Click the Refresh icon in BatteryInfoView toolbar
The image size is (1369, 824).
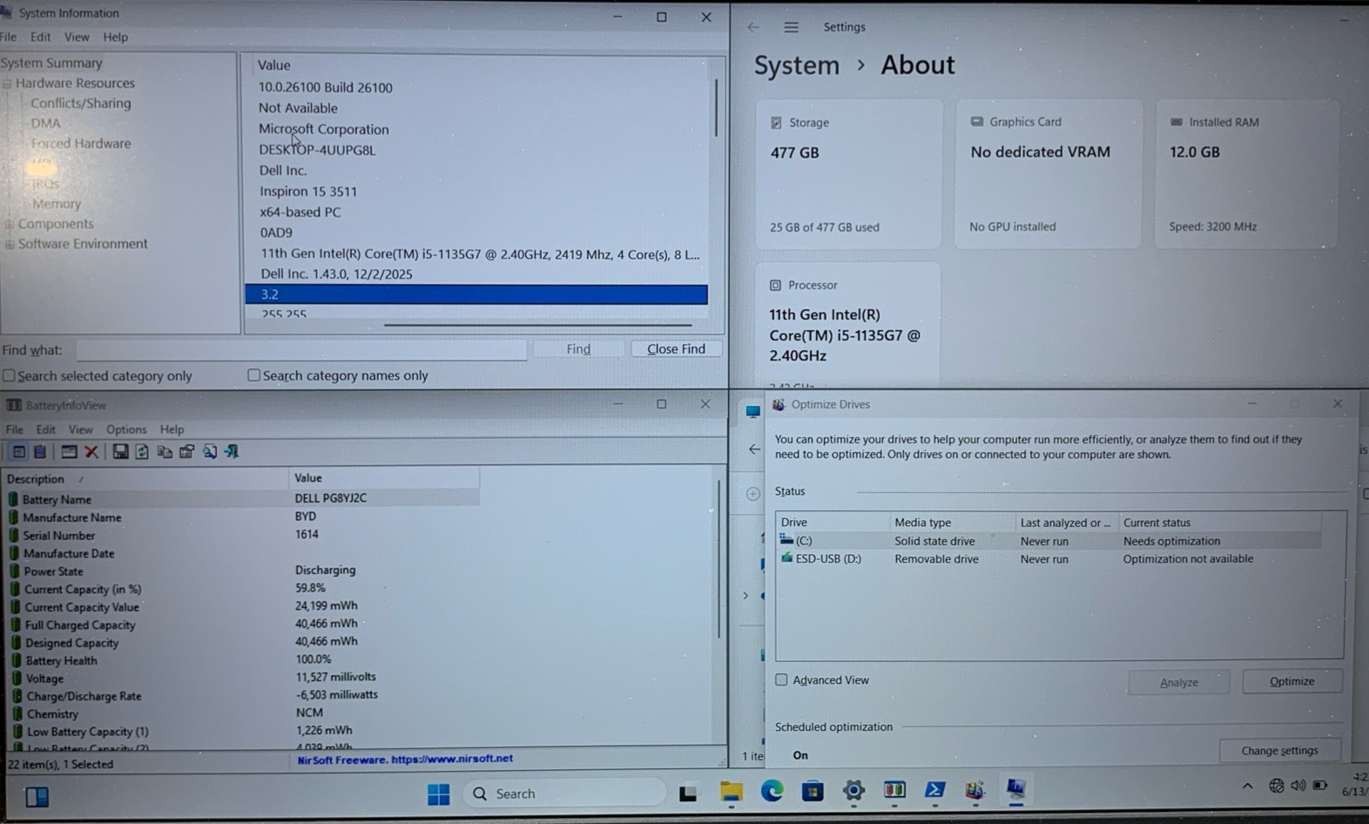point(142,451)
